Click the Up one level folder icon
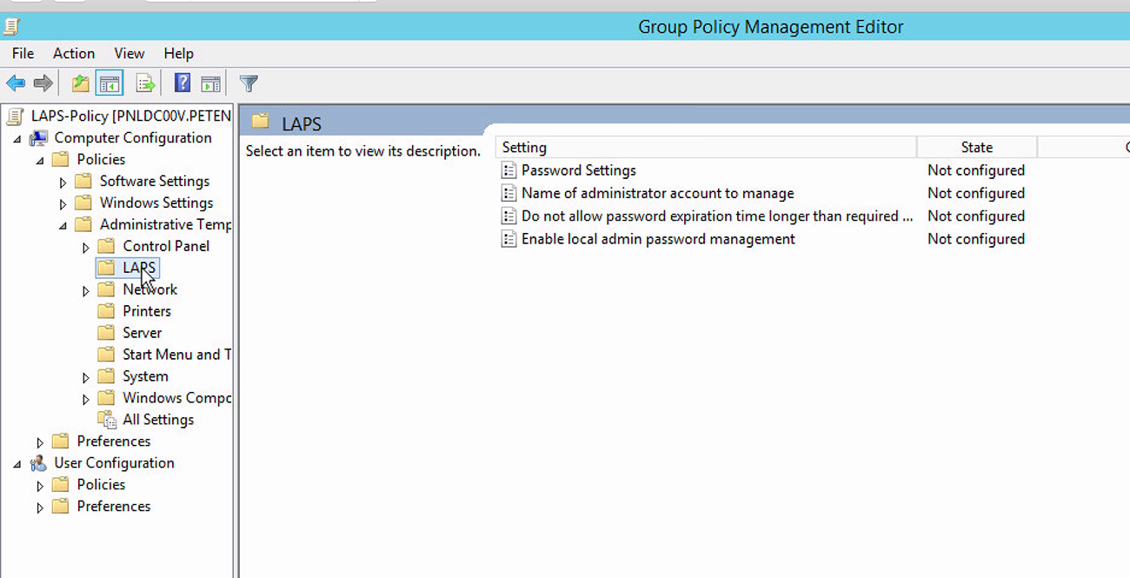 (78, 83)
